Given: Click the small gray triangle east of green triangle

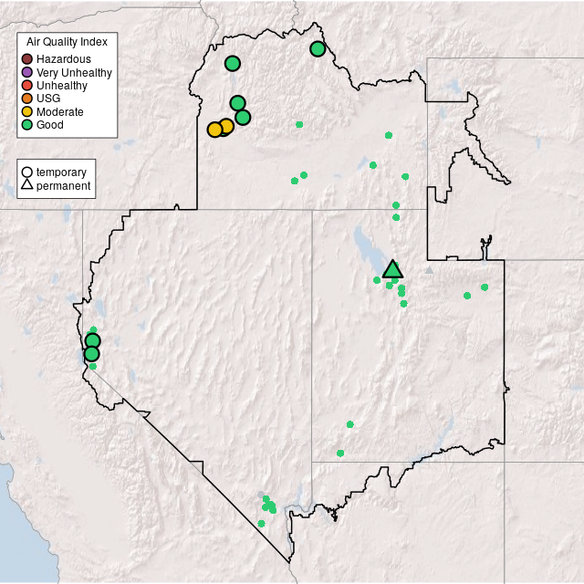Looking at the screenshot, I should point(430,270).
